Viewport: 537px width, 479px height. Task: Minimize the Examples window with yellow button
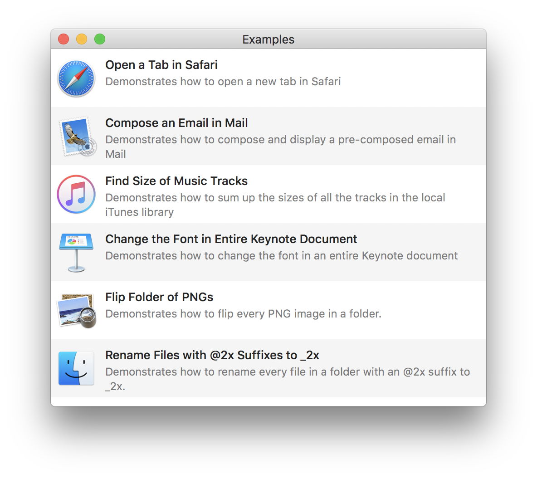[x=82, y=39]
